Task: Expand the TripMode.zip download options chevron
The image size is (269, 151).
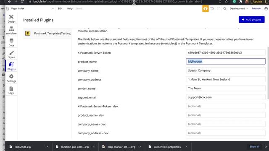Action: tap(47, 147)
